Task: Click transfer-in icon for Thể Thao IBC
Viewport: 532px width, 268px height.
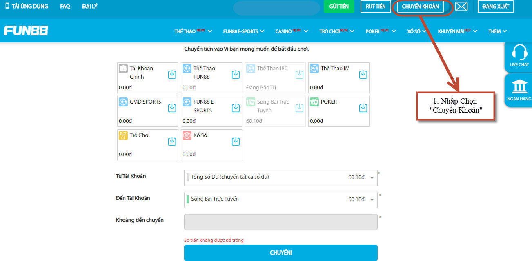Action: 300,74
